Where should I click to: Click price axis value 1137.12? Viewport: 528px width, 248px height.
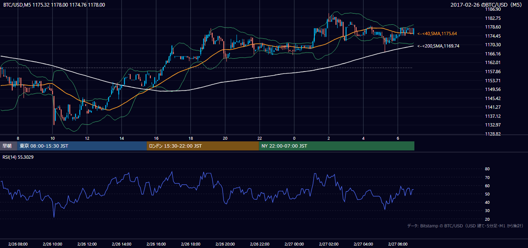(x=493, y=116)
